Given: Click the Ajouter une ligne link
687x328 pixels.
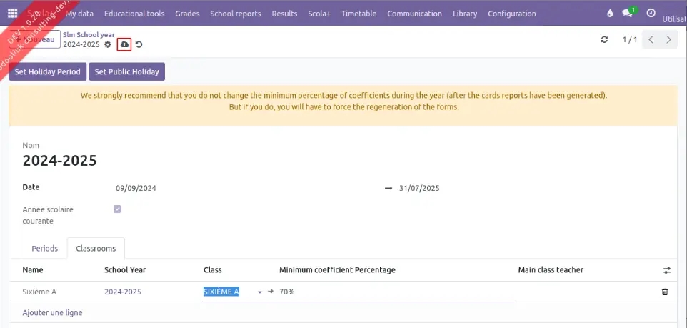Looking at the screenshot, I should pyautogui.click(x=51, y=312).
